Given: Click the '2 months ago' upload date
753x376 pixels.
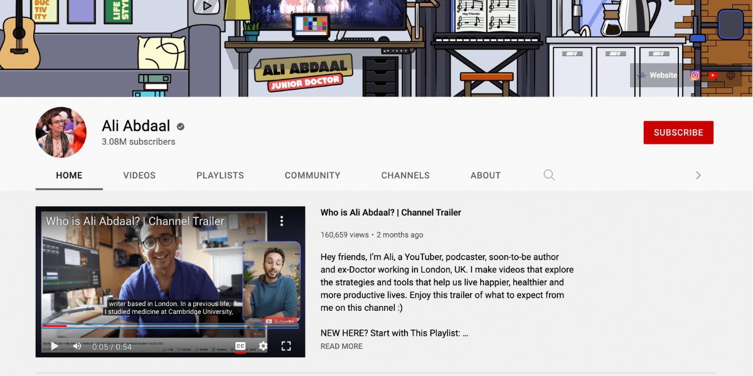Looking at the screenshot, I should (400, 235).
